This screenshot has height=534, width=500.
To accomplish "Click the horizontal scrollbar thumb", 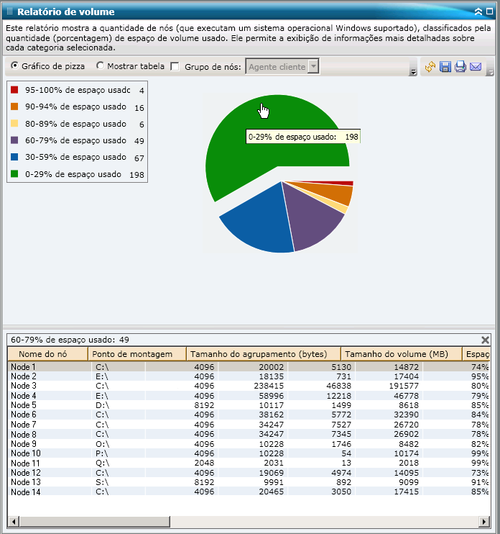I will pyautogui.click(x=95, y=521).
